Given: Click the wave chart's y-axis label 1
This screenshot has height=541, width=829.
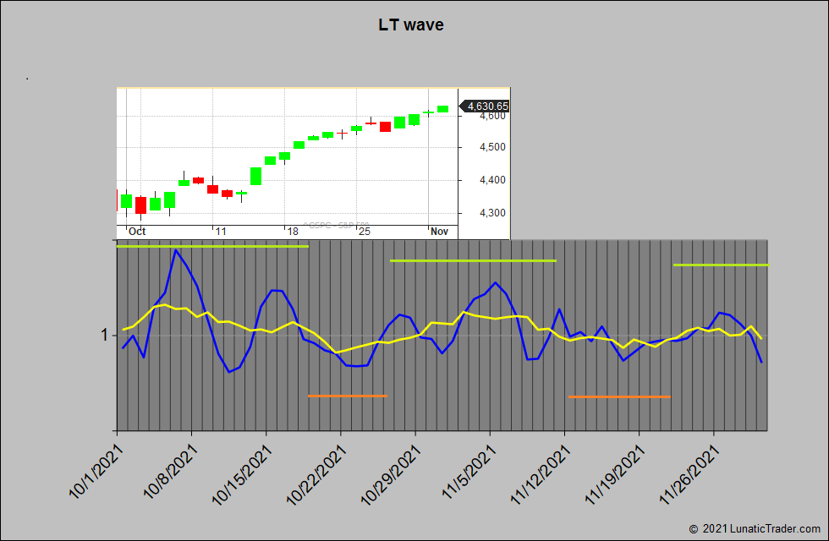Looking at the screenshot, I should 105,336.
